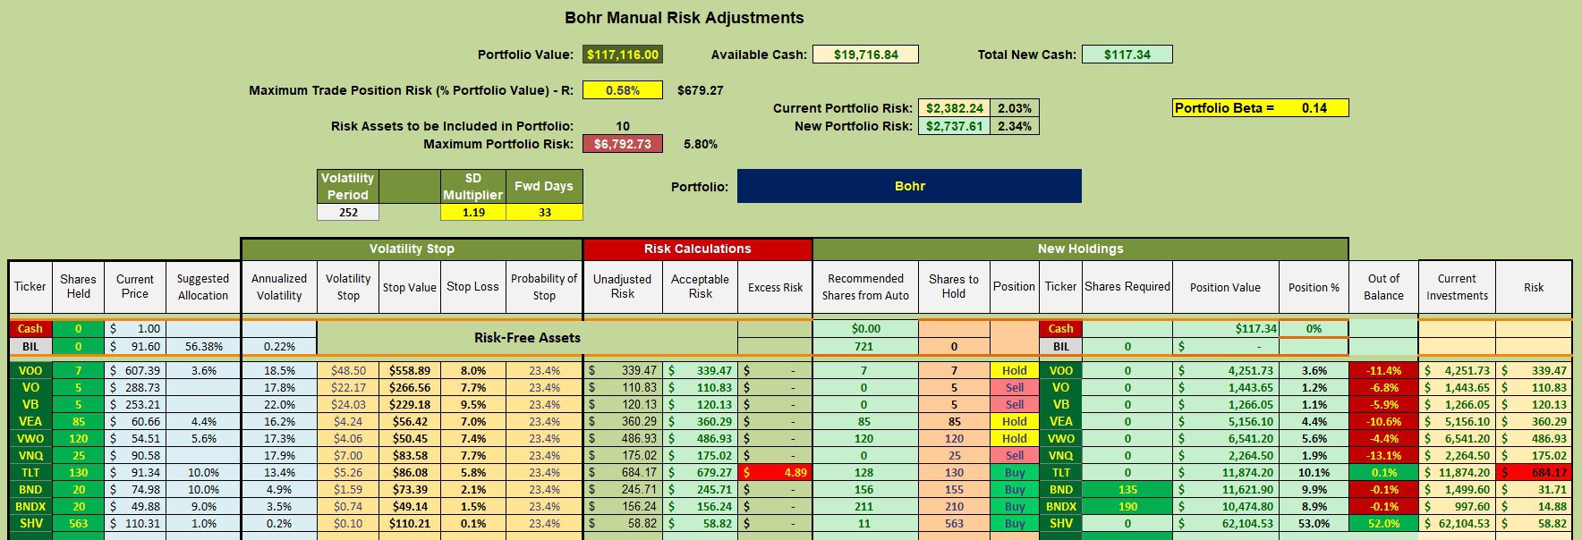Select the New Holdings section header
1582x540 pixels.
point(1080,249)
